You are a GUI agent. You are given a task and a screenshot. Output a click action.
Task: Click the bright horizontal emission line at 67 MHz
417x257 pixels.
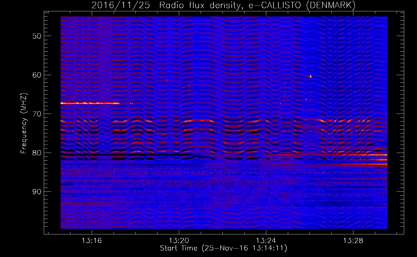90,103
